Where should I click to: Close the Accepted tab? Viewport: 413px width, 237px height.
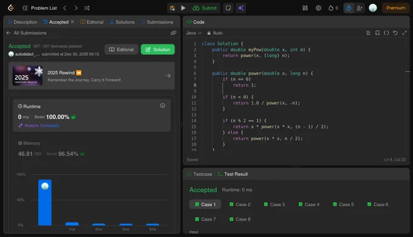point(72,22)
